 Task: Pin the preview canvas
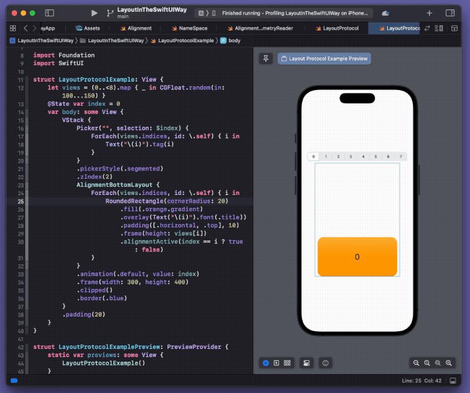pos(266,59)
